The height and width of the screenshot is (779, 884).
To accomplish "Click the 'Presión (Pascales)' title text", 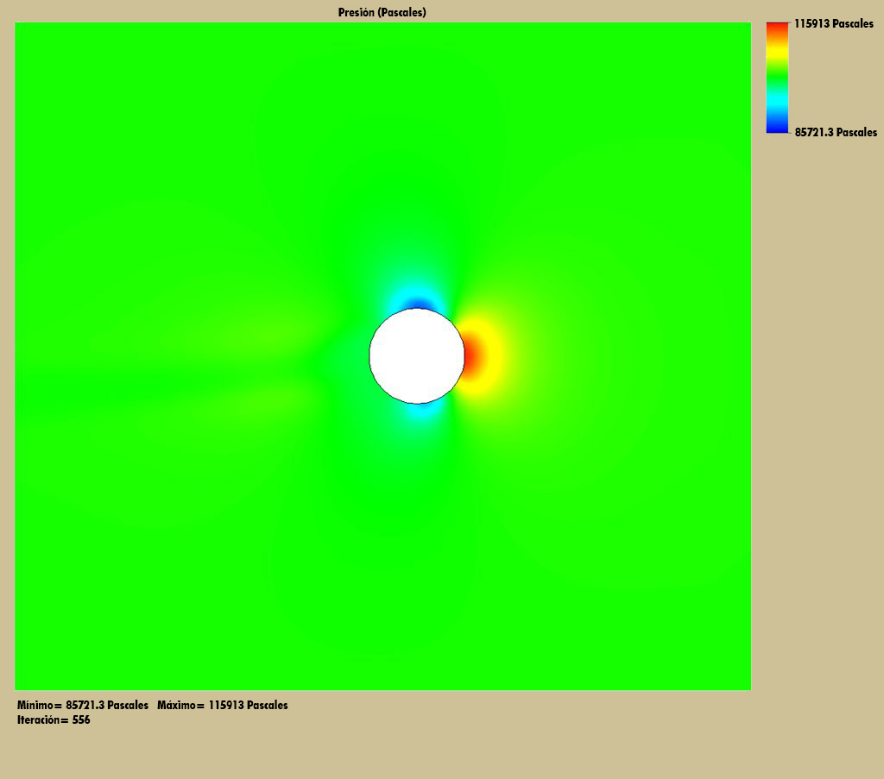I will coord(382,12).
